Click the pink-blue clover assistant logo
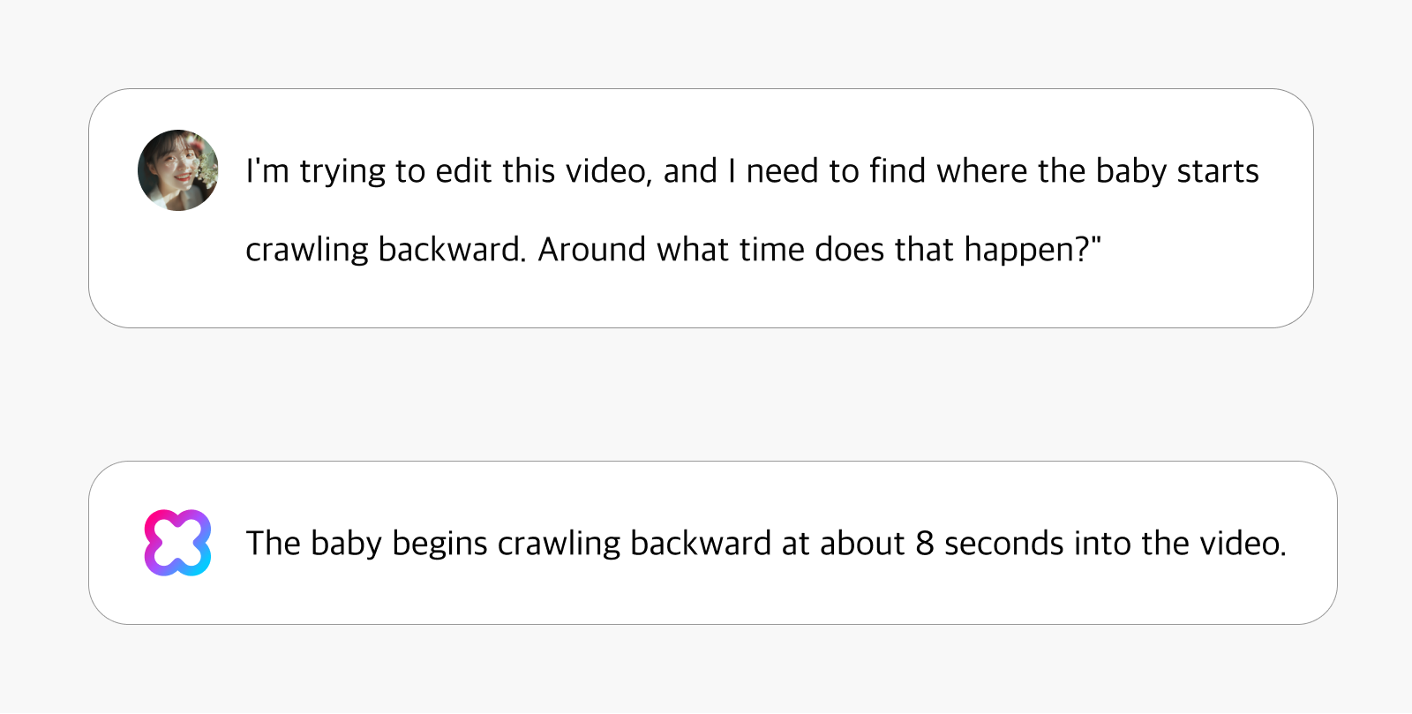 click(177, 543)
